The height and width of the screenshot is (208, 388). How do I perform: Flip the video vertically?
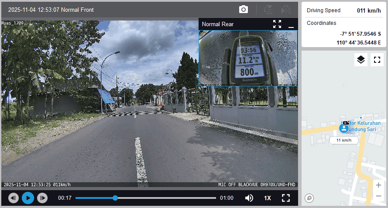pos(269,10)
